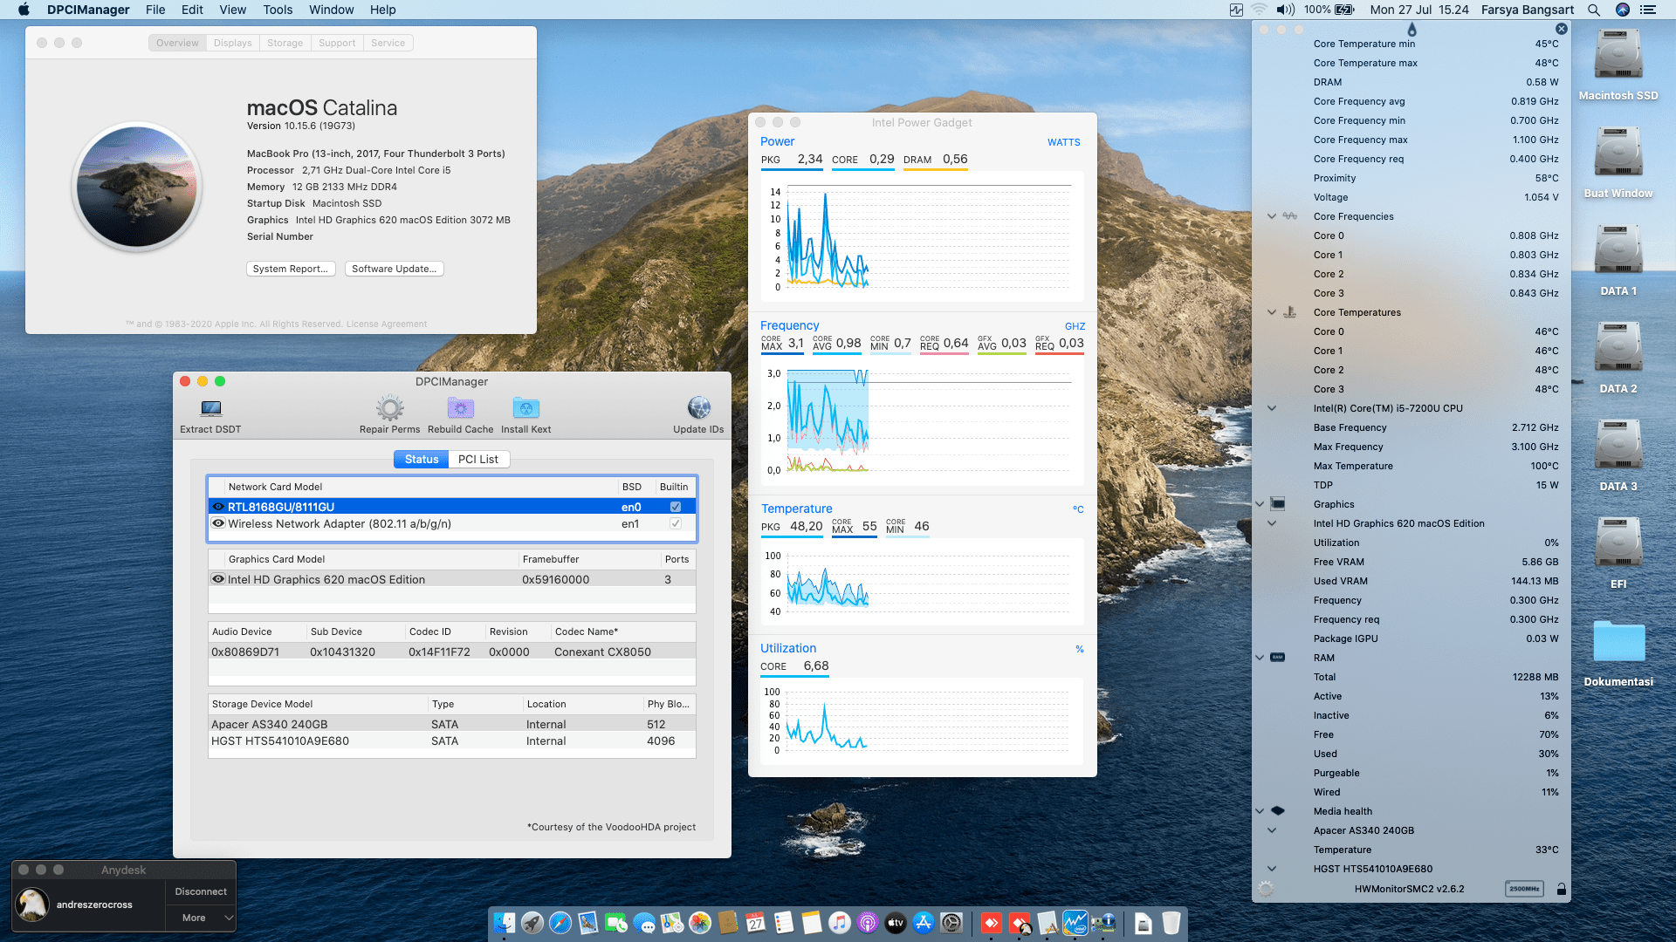The height and width of the screenshot is (942, 1676).
Task: Toggle eye icon for Wireless Network Adapter
Action: click(x=218, y=523)
